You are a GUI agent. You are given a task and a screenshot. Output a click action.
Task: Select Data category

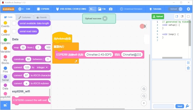tap(5, 87)
